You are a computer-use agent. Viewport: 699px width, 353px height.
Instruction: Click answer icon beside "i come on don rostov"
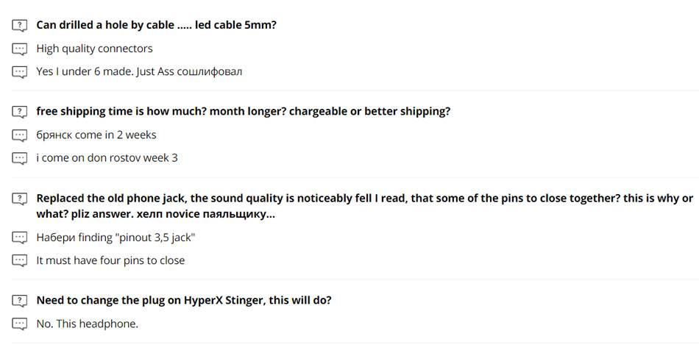tap(19, 158)
